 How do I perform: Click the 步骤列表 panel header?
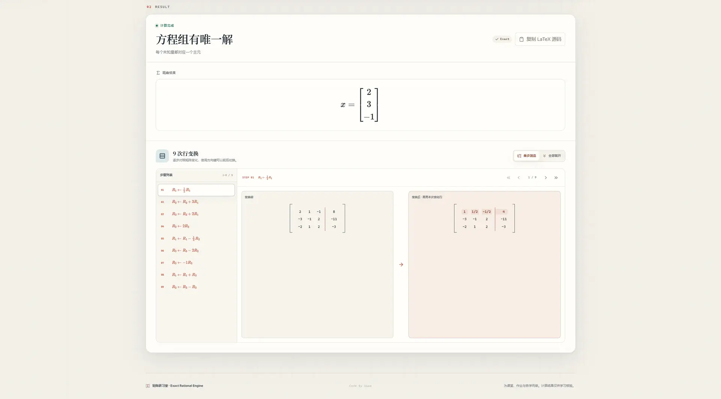[x=196, y=175]
